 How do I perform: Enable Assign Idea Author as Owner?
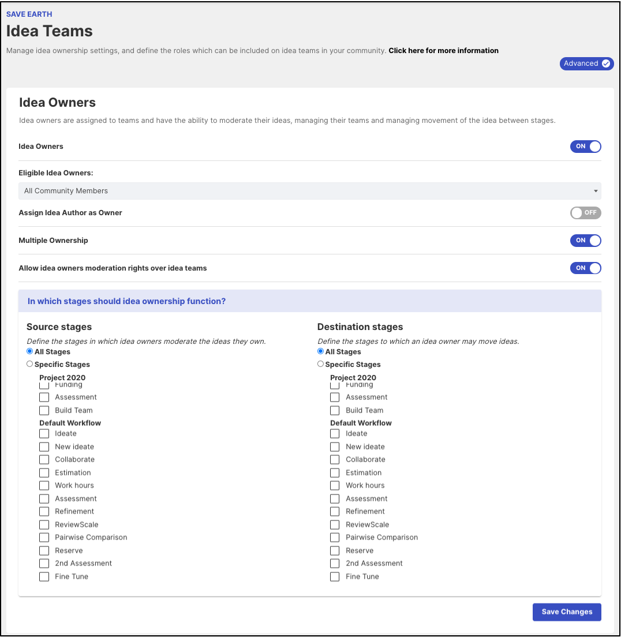click(x=585, y=213)
